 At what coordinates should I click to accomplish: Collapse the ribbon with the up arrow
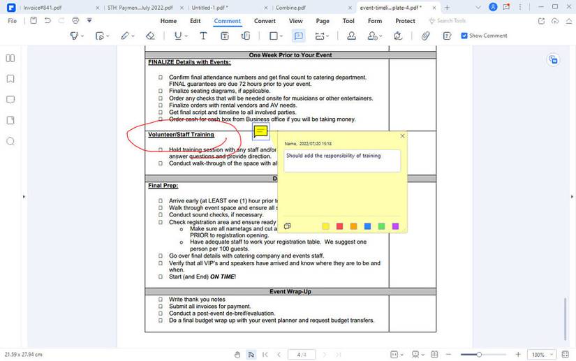(x=568, y=21)
